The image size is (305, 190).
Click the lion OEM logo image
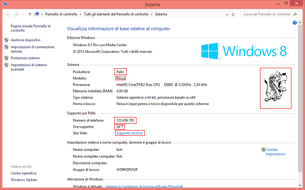pyautogui.click(x=275, y=88)
